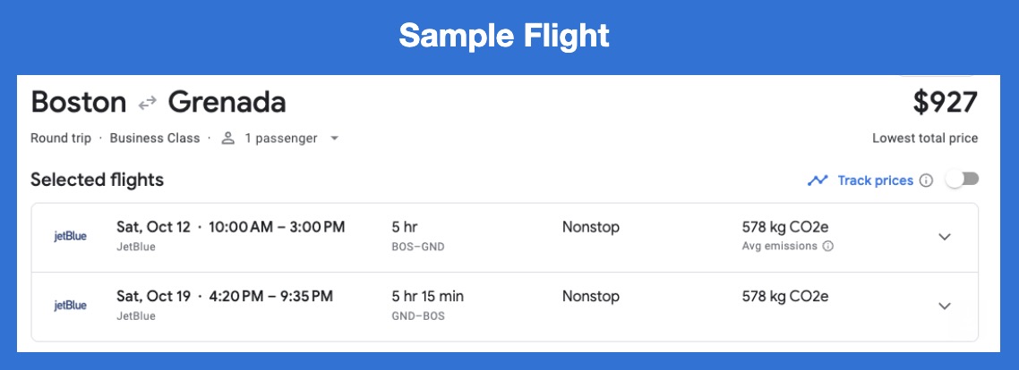Select the Sat, Oct 12 flight times
The height and width of the screenshot is (370, 1019).
point(230,227)
